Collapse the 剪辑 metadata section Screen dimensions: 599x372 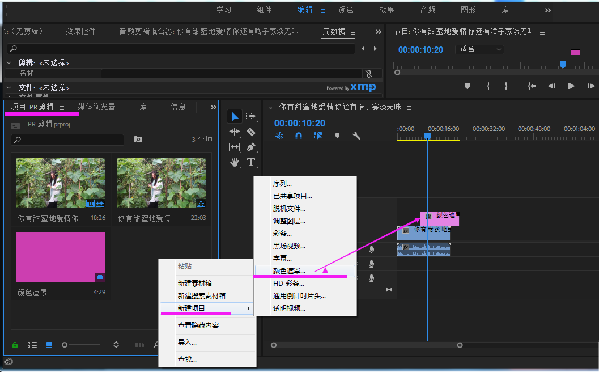[x=9, y=62]
